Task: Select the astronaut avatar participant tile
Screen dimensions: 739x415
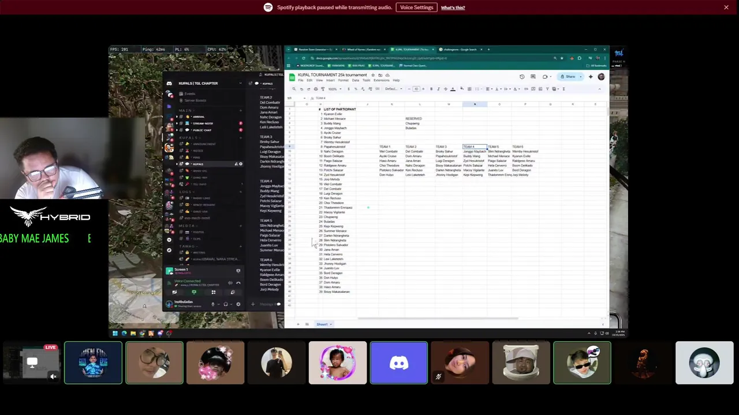Action: [521, 363]
